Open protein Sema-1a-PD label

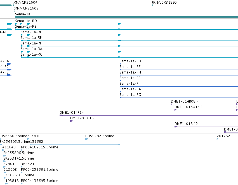[x=130, y=61]
